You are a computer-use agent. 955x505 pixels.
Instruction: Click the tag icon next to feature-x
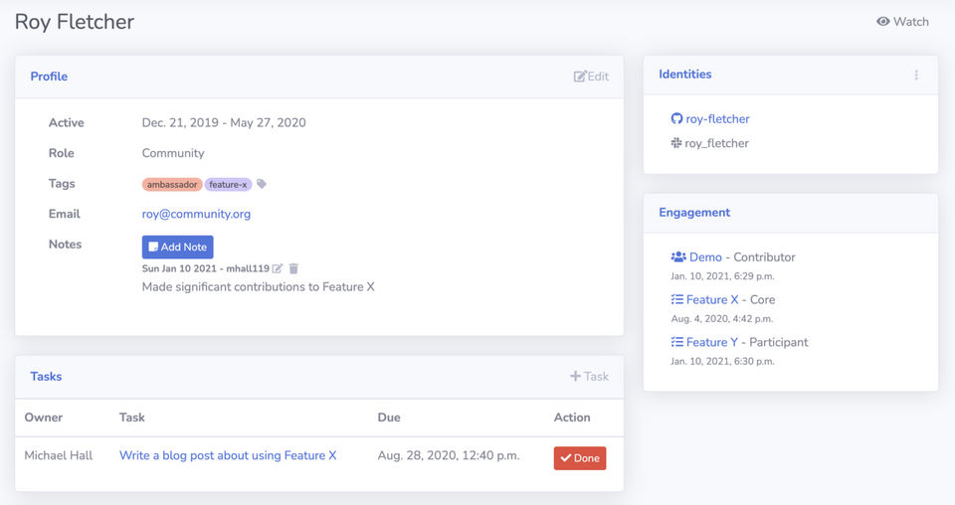click(x=262, y=184)
